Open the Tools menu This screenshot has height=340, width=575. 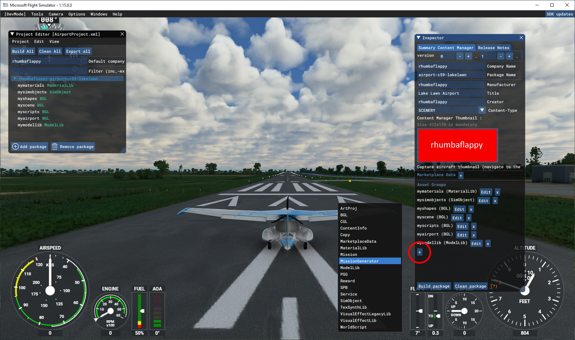coord(37,14)
